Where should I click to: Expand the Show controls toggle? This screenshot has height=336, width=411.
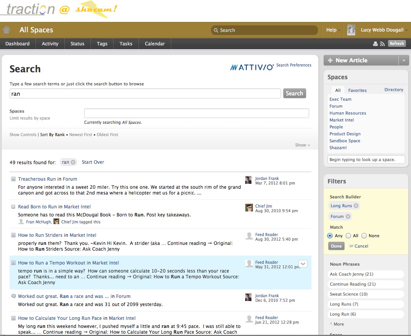pyautogui.click(x=303, y=145)
